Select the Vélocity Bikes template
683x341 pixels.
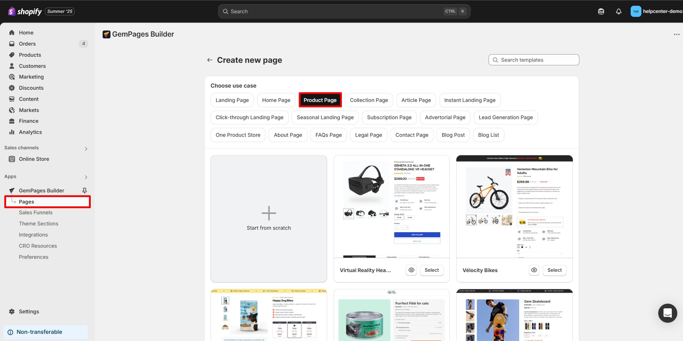click(x=554, y=270)
